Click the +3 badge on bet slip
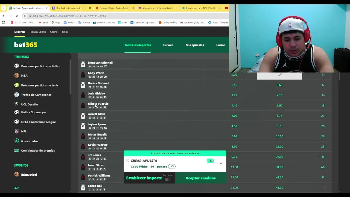350x197 pixels. [172, 166]
